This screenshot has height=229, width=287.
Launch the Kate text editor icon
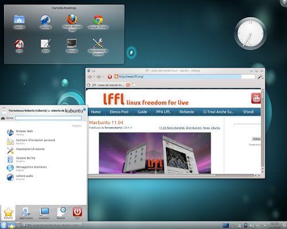tap(45, 46)
